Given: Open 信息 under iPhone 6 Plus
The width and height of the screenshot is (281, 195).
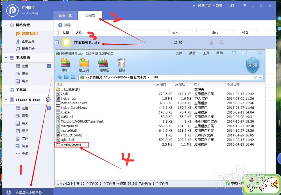Looking at the screenshot, I should point(22,146).
